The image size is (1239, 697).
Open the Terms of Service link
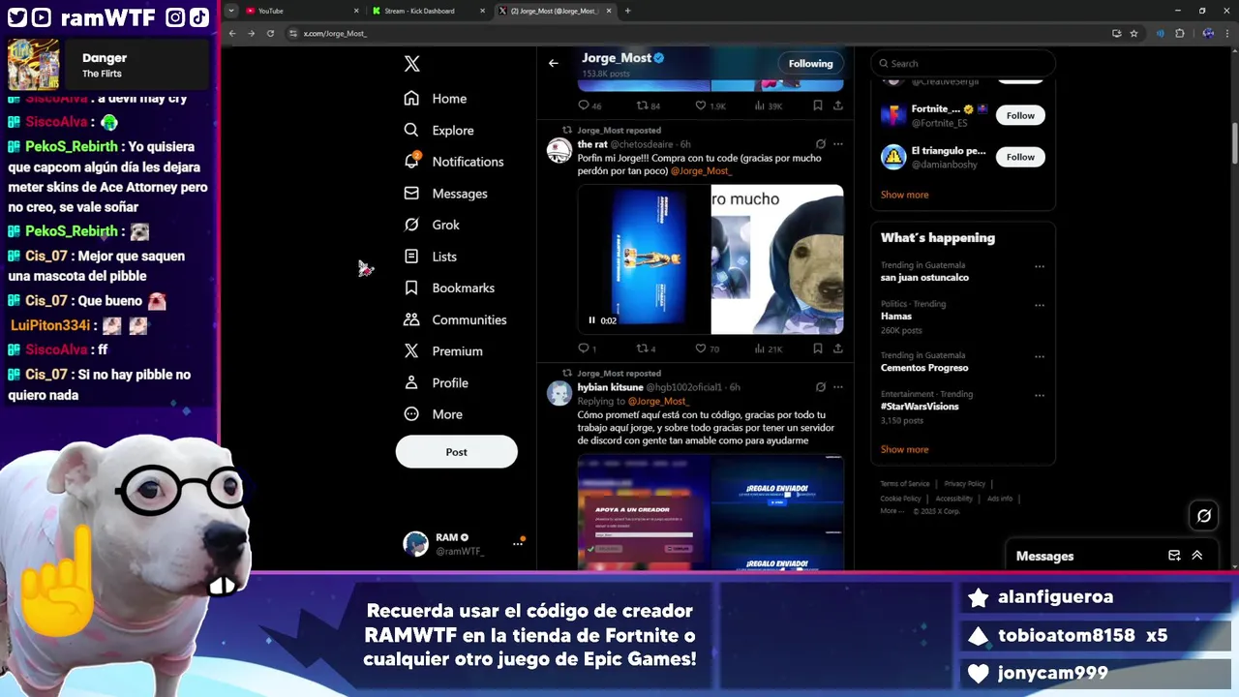click(904, 484)
